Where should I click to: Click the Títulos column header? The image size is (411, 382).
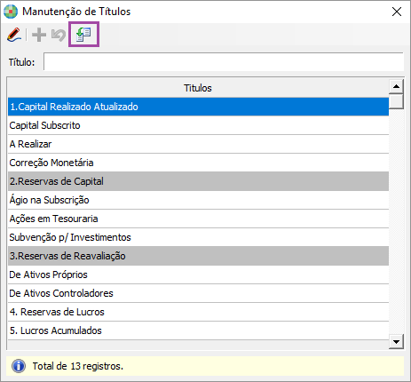(x=198, y=88)
